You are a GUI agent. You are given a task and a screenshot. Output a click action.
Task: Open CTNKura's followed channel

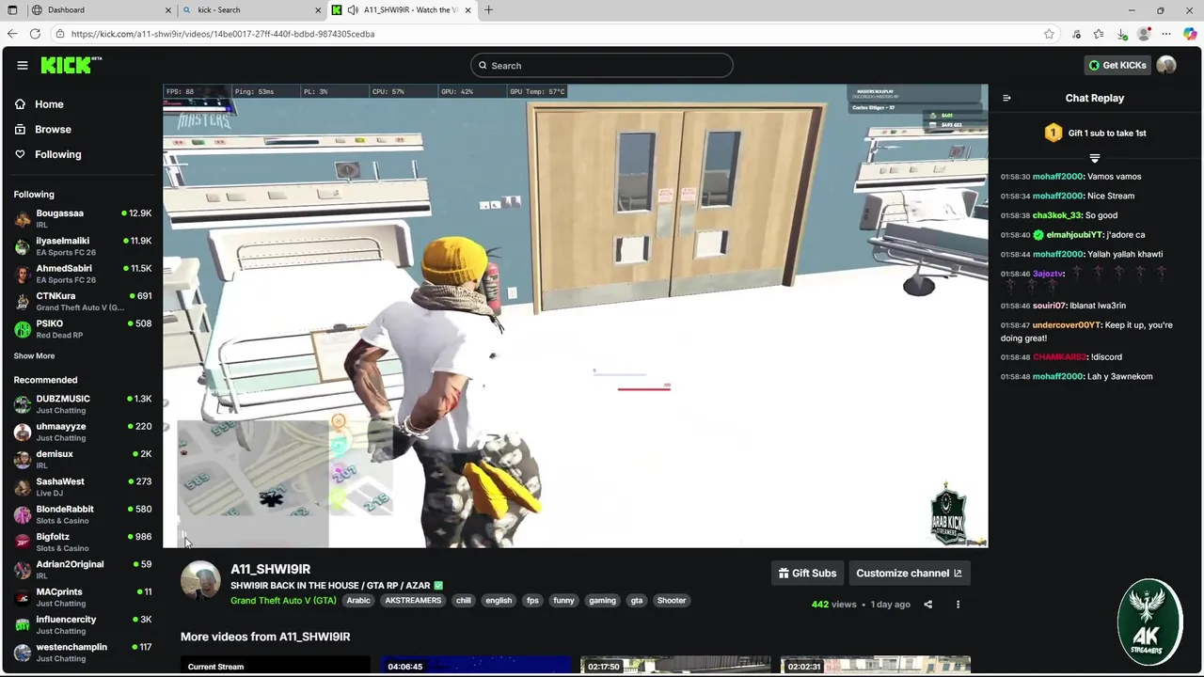point(82,302)
